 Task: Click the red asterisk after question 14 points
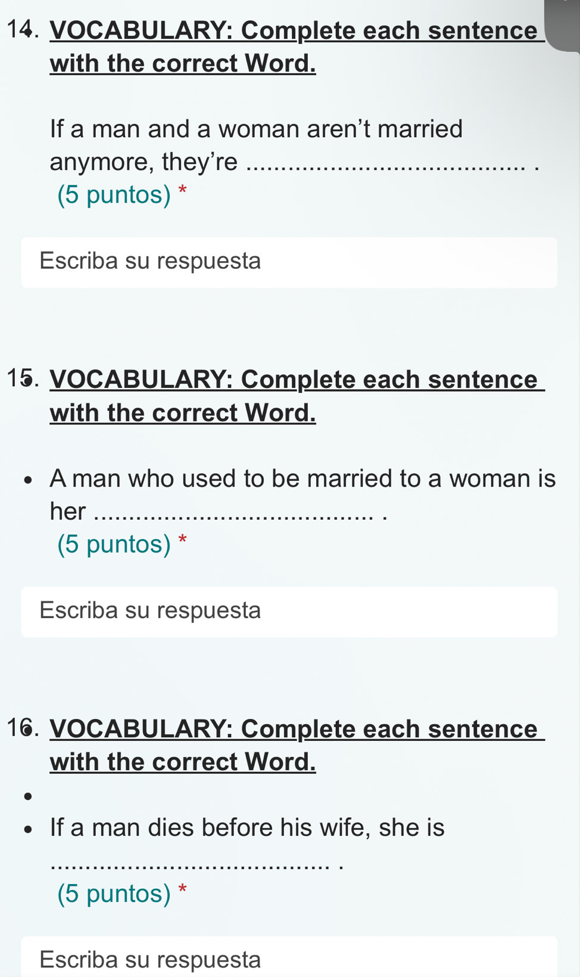[x=182, y=192]
